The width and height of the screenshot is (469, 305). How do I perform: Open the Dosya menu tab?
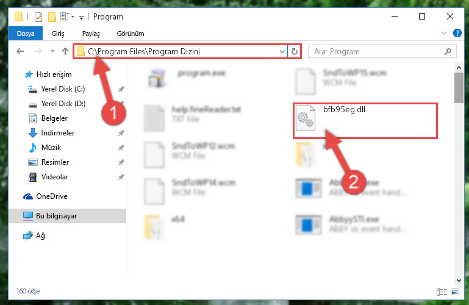point(26,34)
